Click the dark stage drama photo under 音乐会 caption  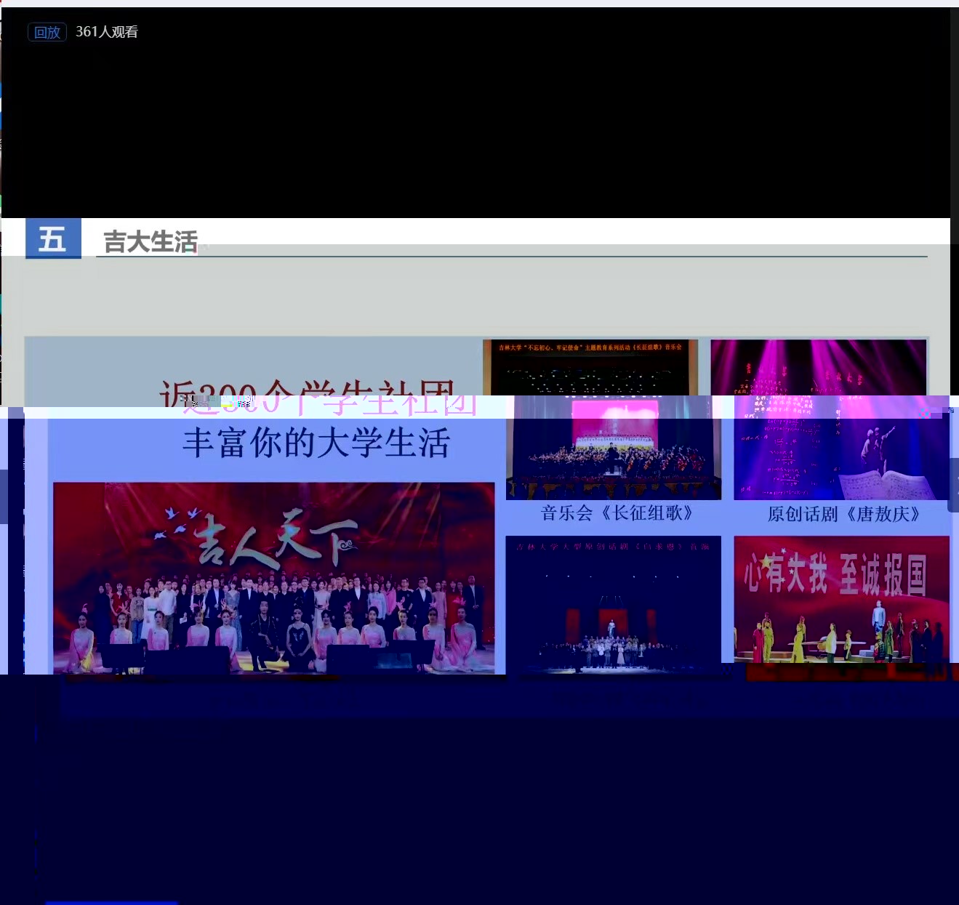[x=614, y=605]
